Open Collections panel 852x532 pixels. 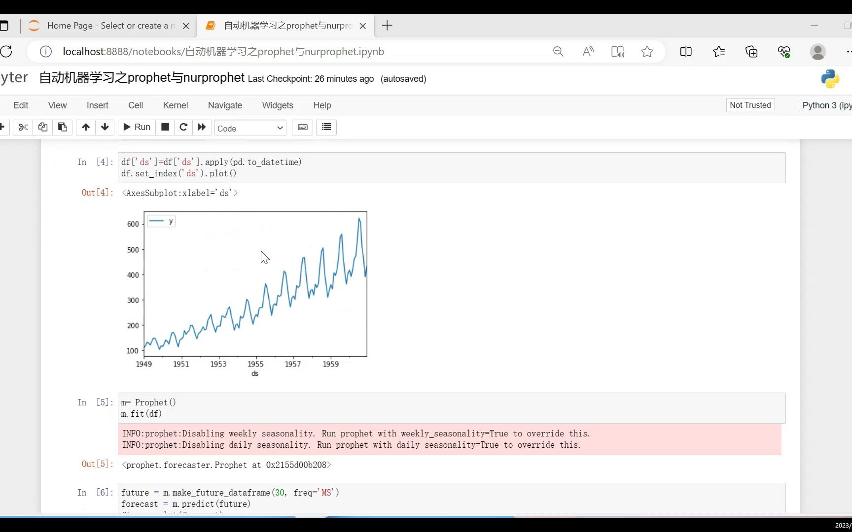(x=751, y=52)
